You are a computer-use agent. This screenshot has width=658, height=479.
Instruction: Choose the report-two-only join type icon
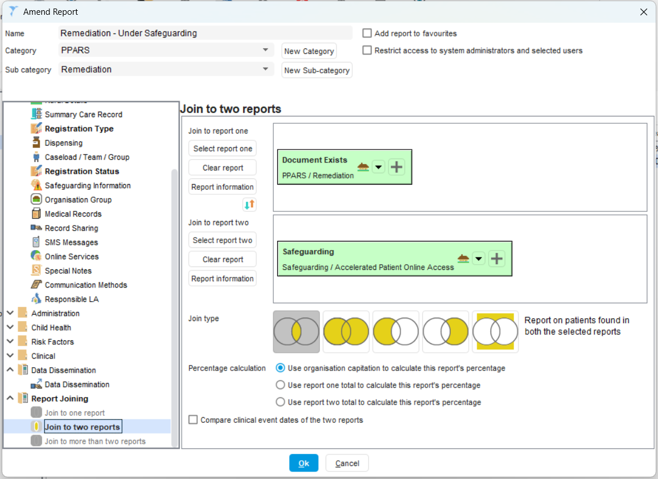[445, 331]
